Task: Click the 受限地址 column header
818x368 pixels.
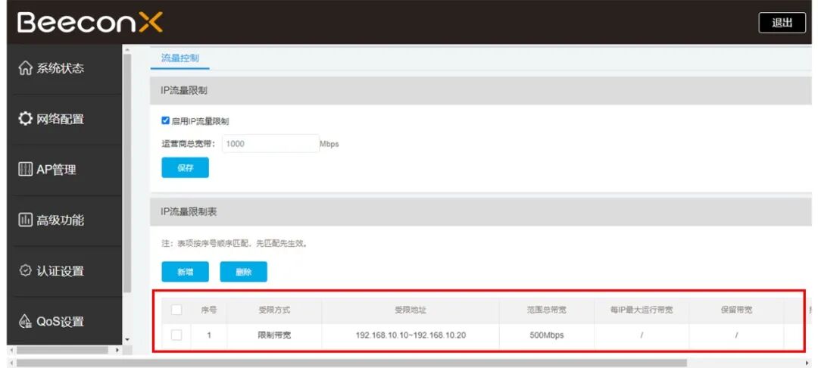Action: click(411, 310)
